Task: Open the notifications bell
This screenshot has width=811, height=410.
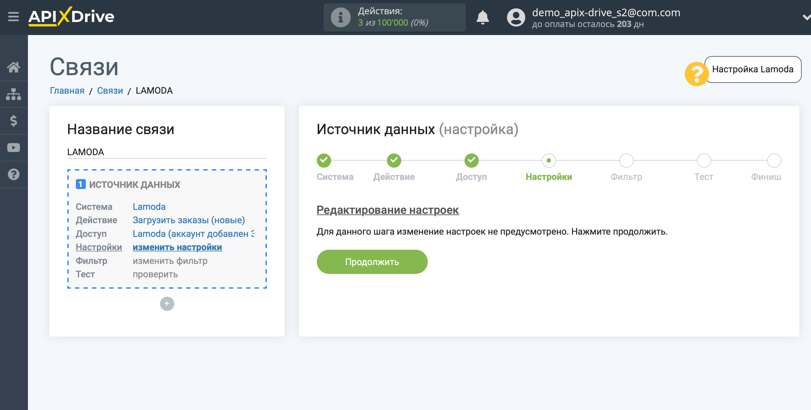Action: coord(482,17)
